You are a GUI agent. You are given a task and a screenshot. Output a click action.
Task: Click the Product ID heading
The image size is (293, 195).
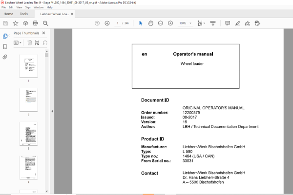click(x=153, y=139)
